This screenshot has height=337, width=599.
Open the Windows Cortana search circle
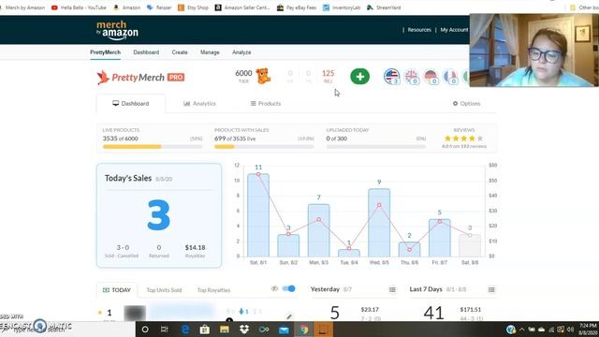pyautogui.click(x=145, y=330)
